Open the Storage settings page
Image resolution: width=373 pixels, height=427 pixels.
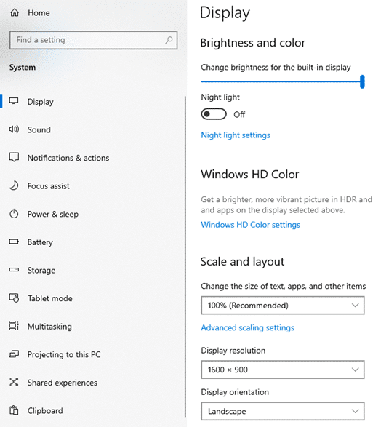pos(41,271)
